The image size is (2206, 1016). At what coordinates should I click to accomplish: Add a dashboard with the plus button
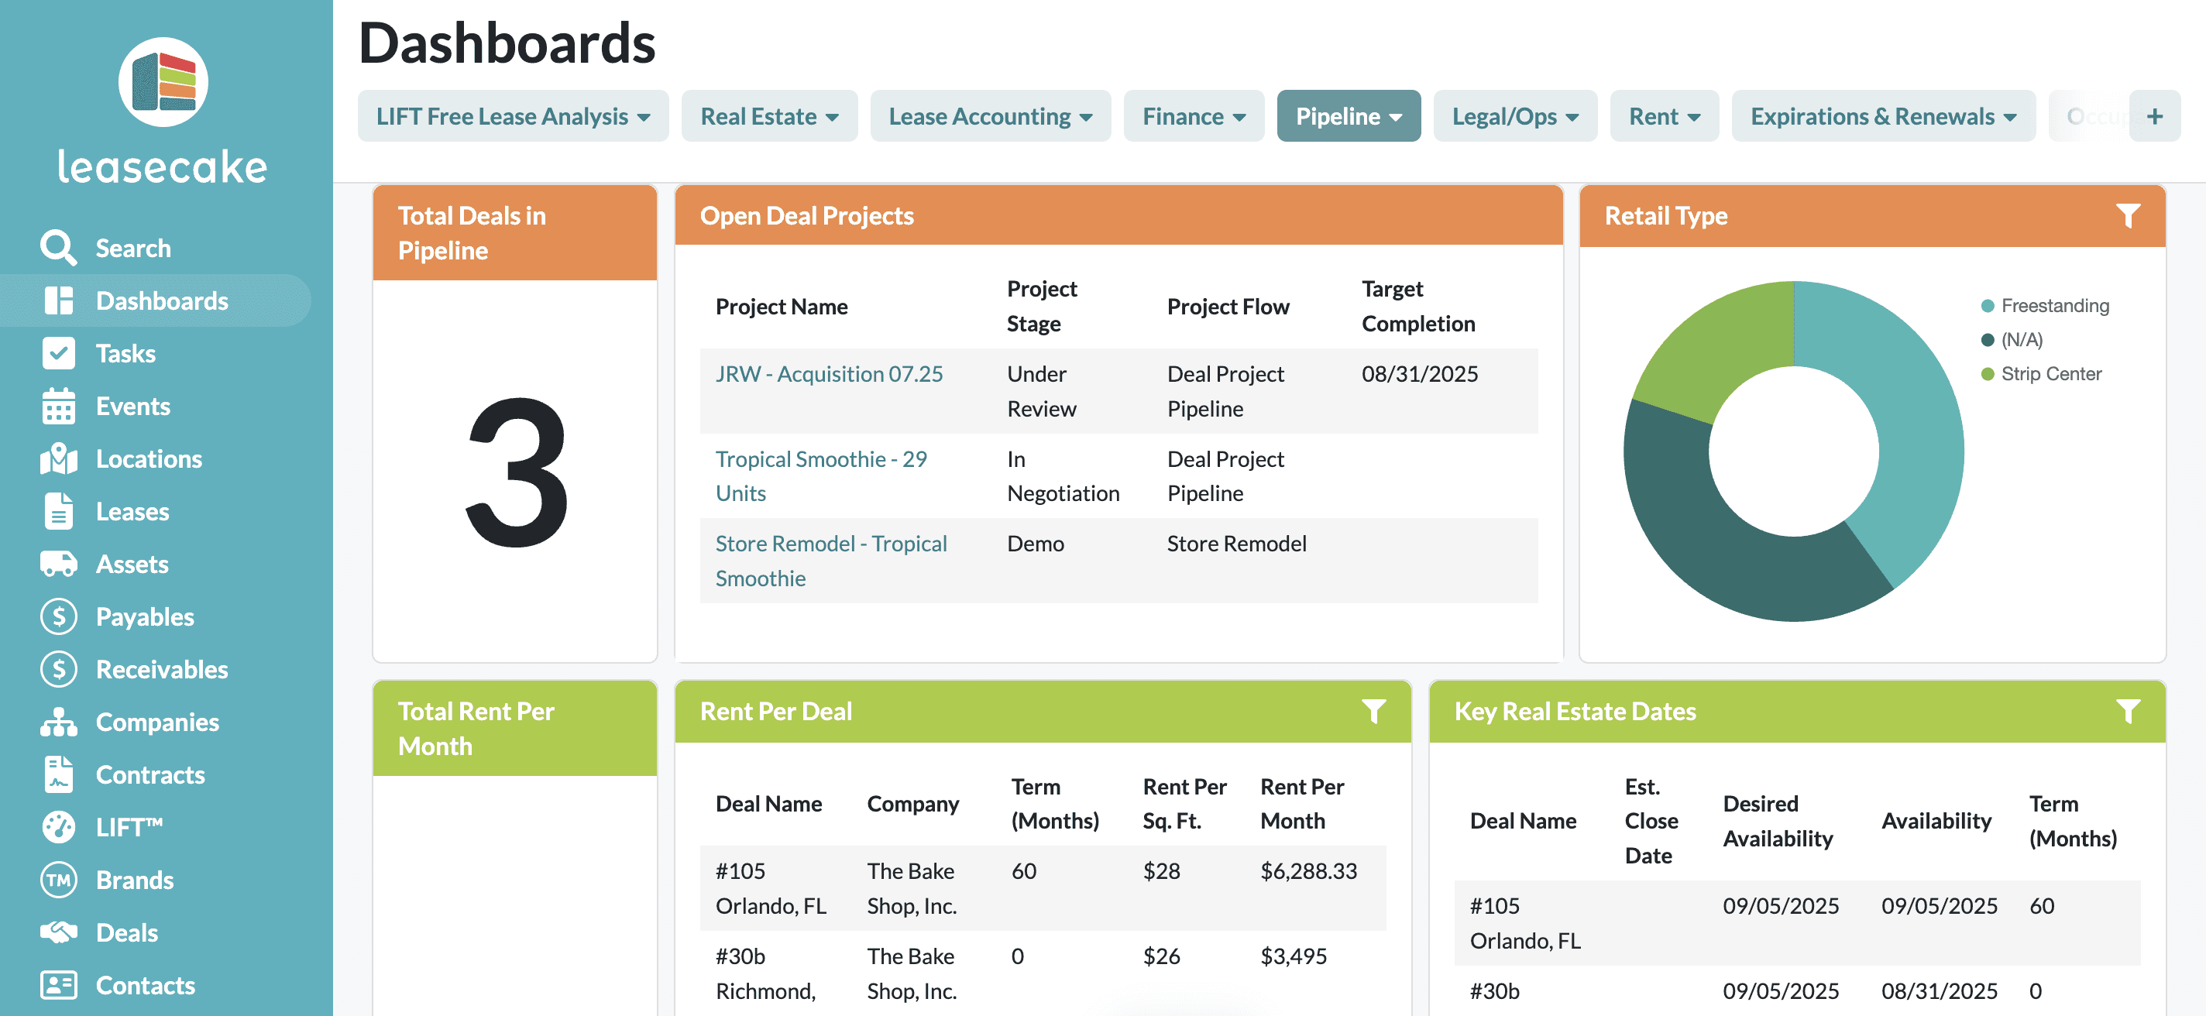2155,116
